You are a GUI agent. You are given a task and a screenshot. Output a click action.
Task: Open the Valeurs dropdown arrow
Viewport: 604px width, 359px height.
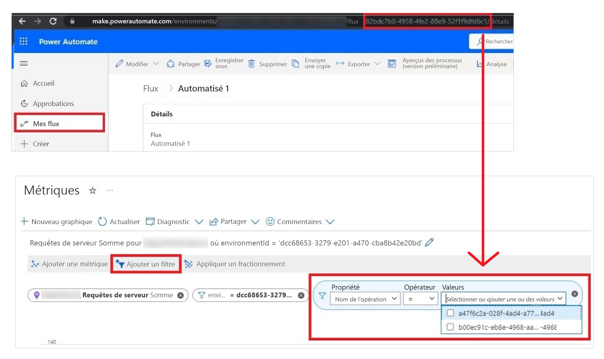coord(560,299)
